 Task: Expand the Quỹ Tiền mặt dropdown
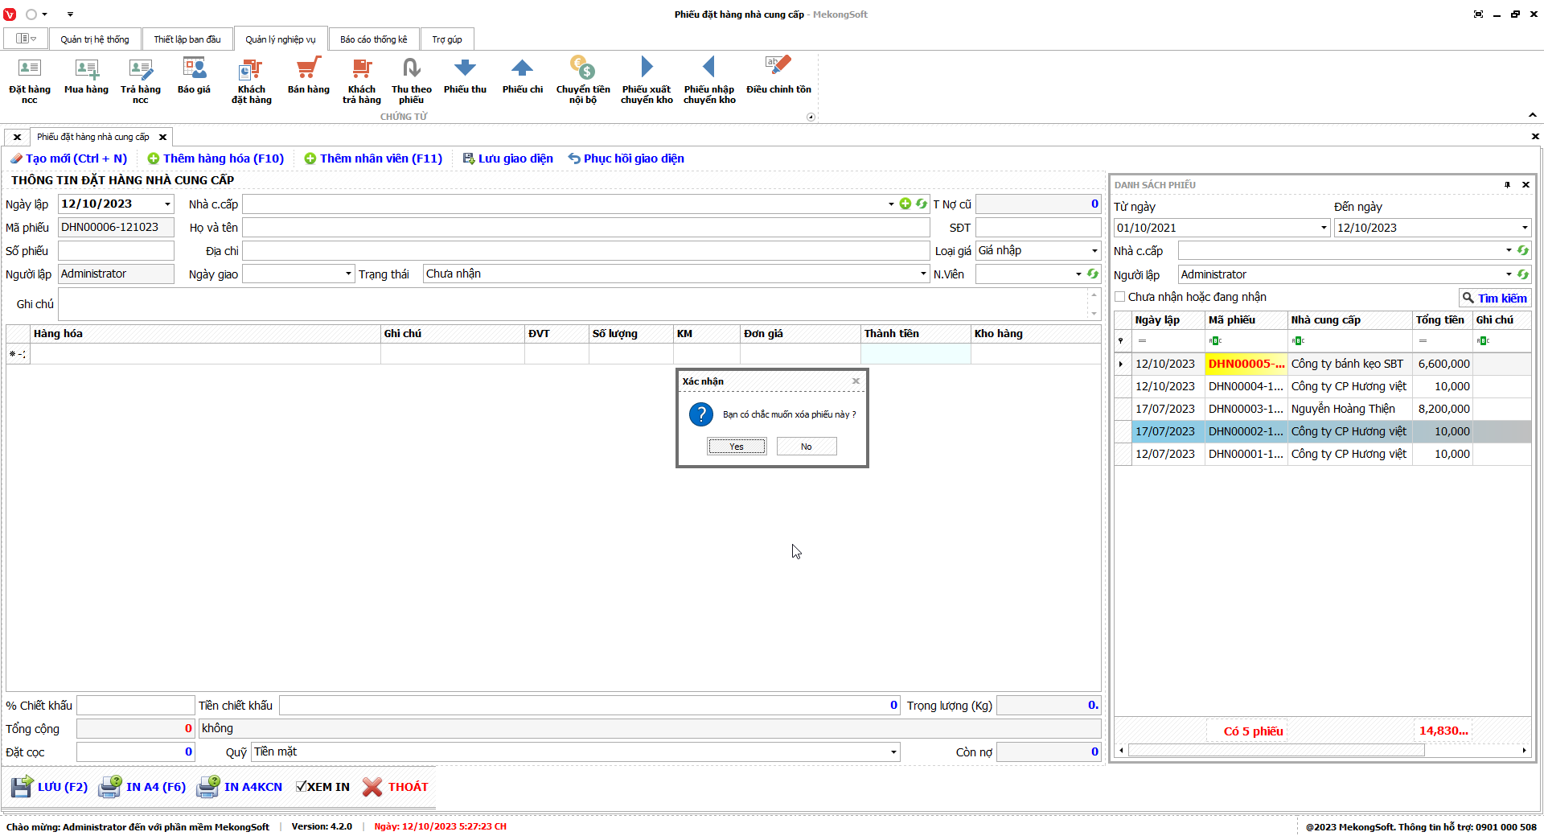(893, 752)
